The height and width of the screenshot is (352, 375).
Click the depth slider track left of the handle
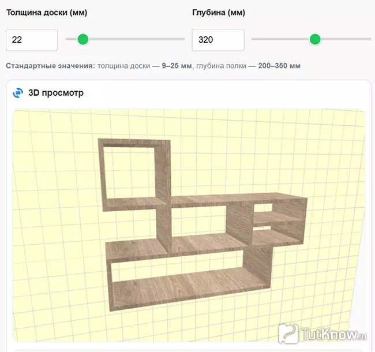280,39
